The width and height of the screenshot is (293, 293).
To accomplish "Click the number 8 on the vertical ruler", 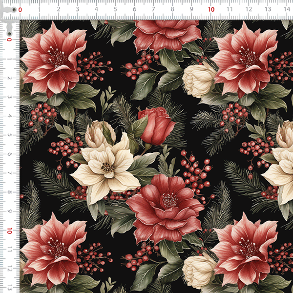I will (10, 192).
